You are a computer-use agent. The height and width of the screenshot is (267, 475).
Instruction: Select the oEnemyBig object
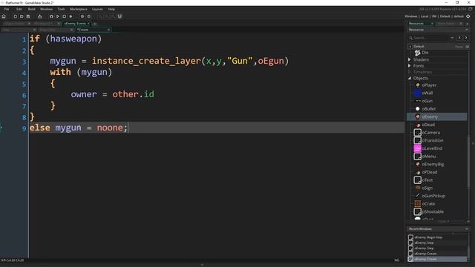(x=433, y=164)
